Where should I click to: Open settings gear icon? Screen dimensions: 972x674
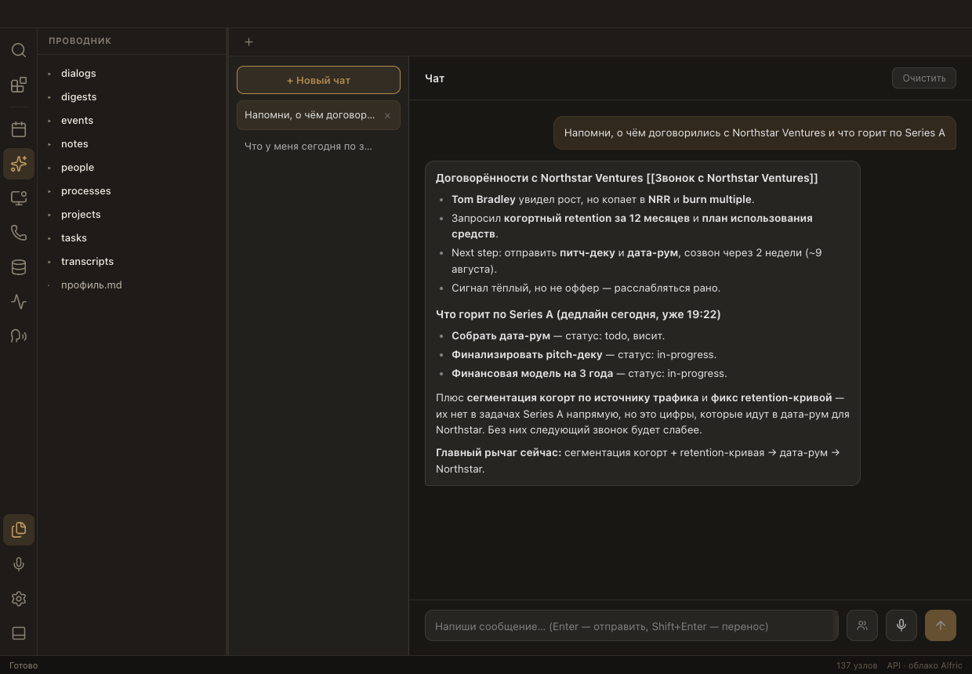click(x=19, y=599)
